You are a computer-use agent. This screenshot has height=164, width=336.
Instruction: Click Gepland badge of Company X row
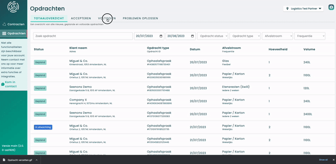click(x=40, y=101)
